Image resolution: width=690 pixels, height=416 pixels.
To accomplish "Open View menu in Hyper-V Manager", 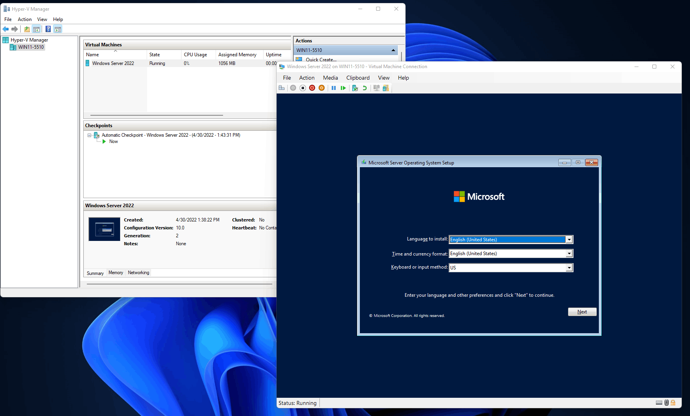I will (x=42, y=19).
